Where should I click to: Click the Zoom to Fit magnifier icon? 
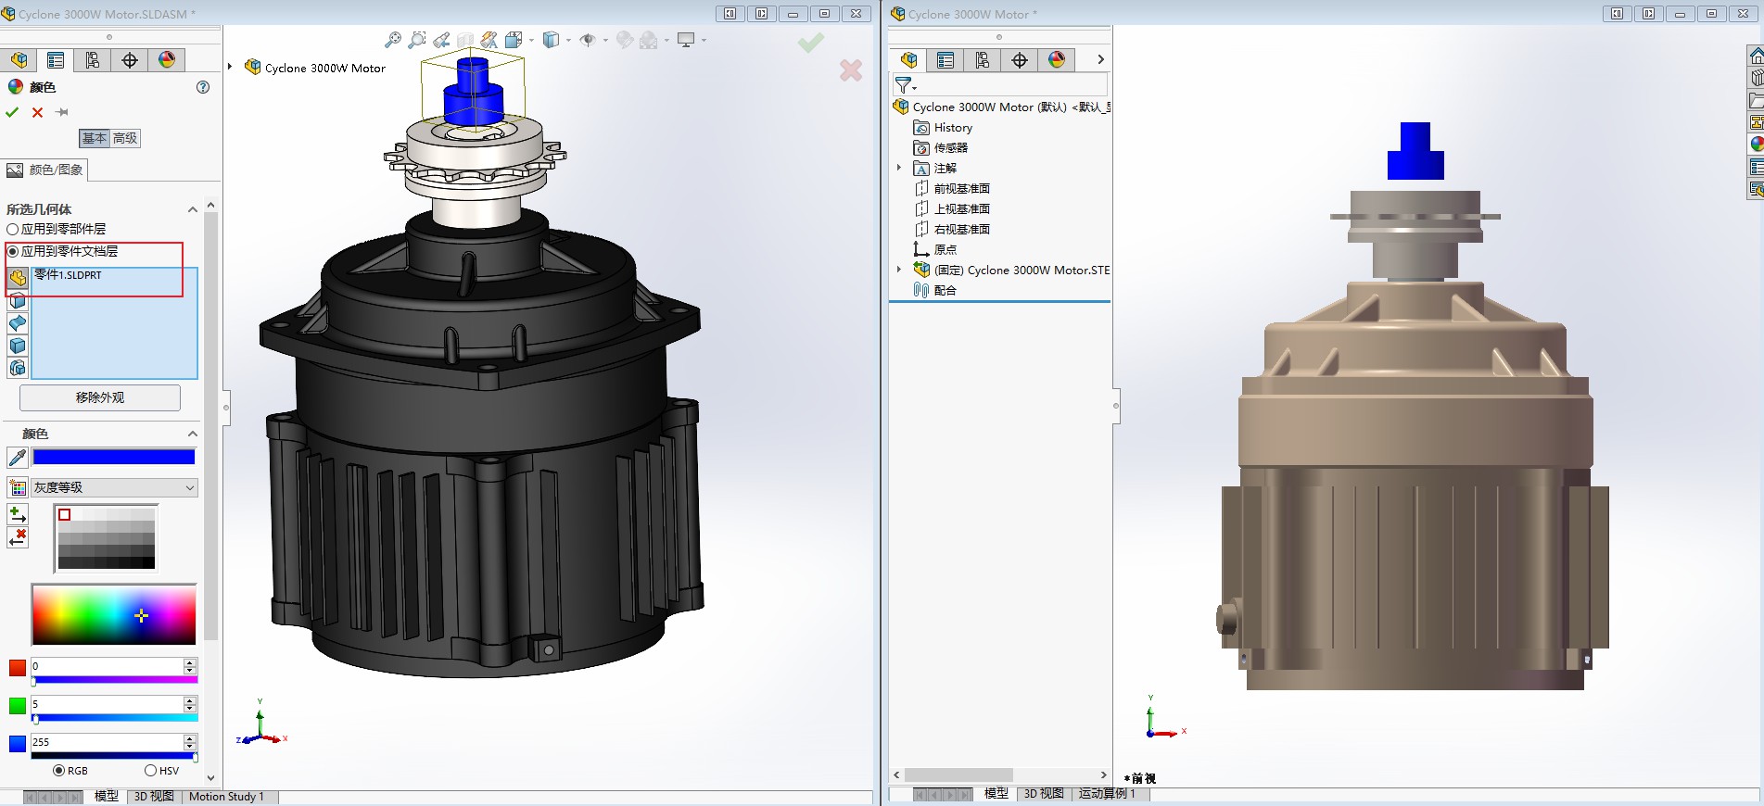pyautogui.click(x=393, y=40)
